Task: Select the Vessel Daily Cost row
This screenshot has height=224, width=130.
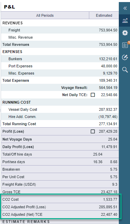Action: point(60,109)
